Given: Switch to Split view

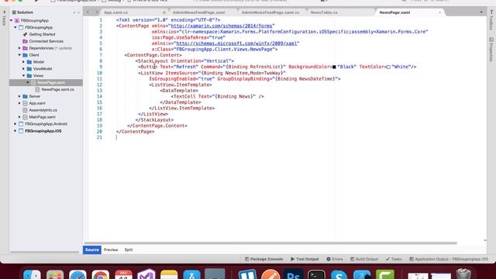Looking at the screenshot, I should pos(129,250).
